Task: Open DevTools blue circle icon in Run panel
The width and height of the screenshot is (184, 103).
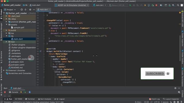Action: pos(30,92)
